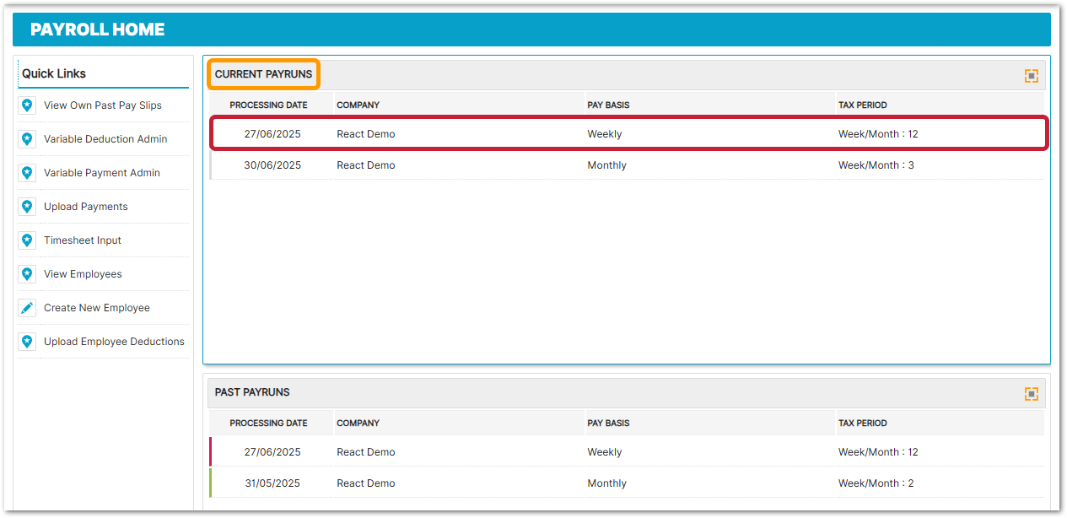Click the View Employees icon

click(x=27, y=274)
